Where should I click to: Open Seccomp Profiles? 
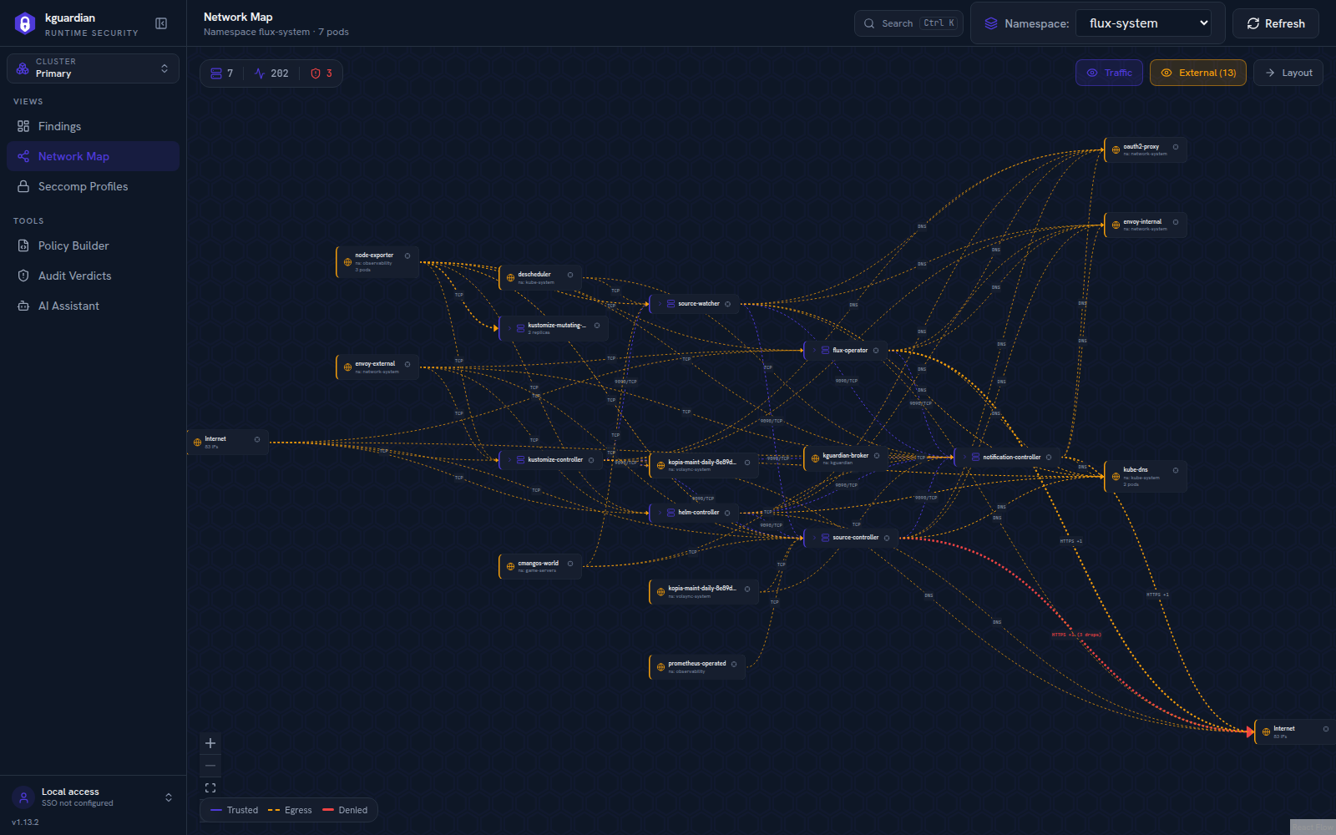click(x=93, y=186)
